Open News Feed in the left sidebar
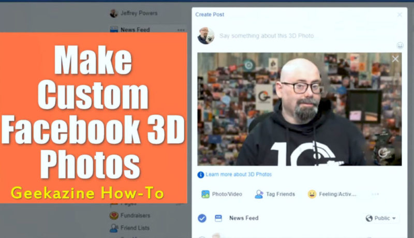This screenshot has width=414, height=238. point(135,29)
